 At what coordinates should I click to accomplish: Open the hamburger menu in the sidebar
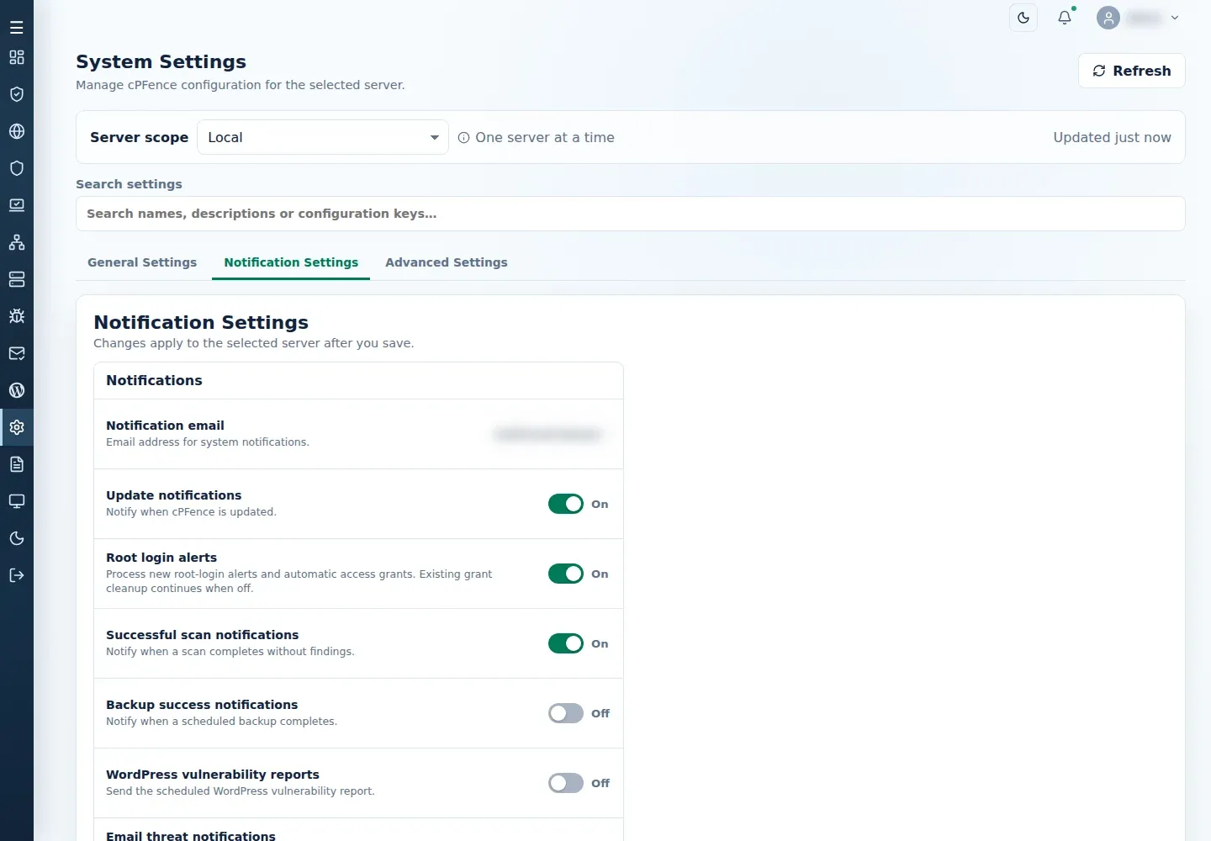click(17, 28)
